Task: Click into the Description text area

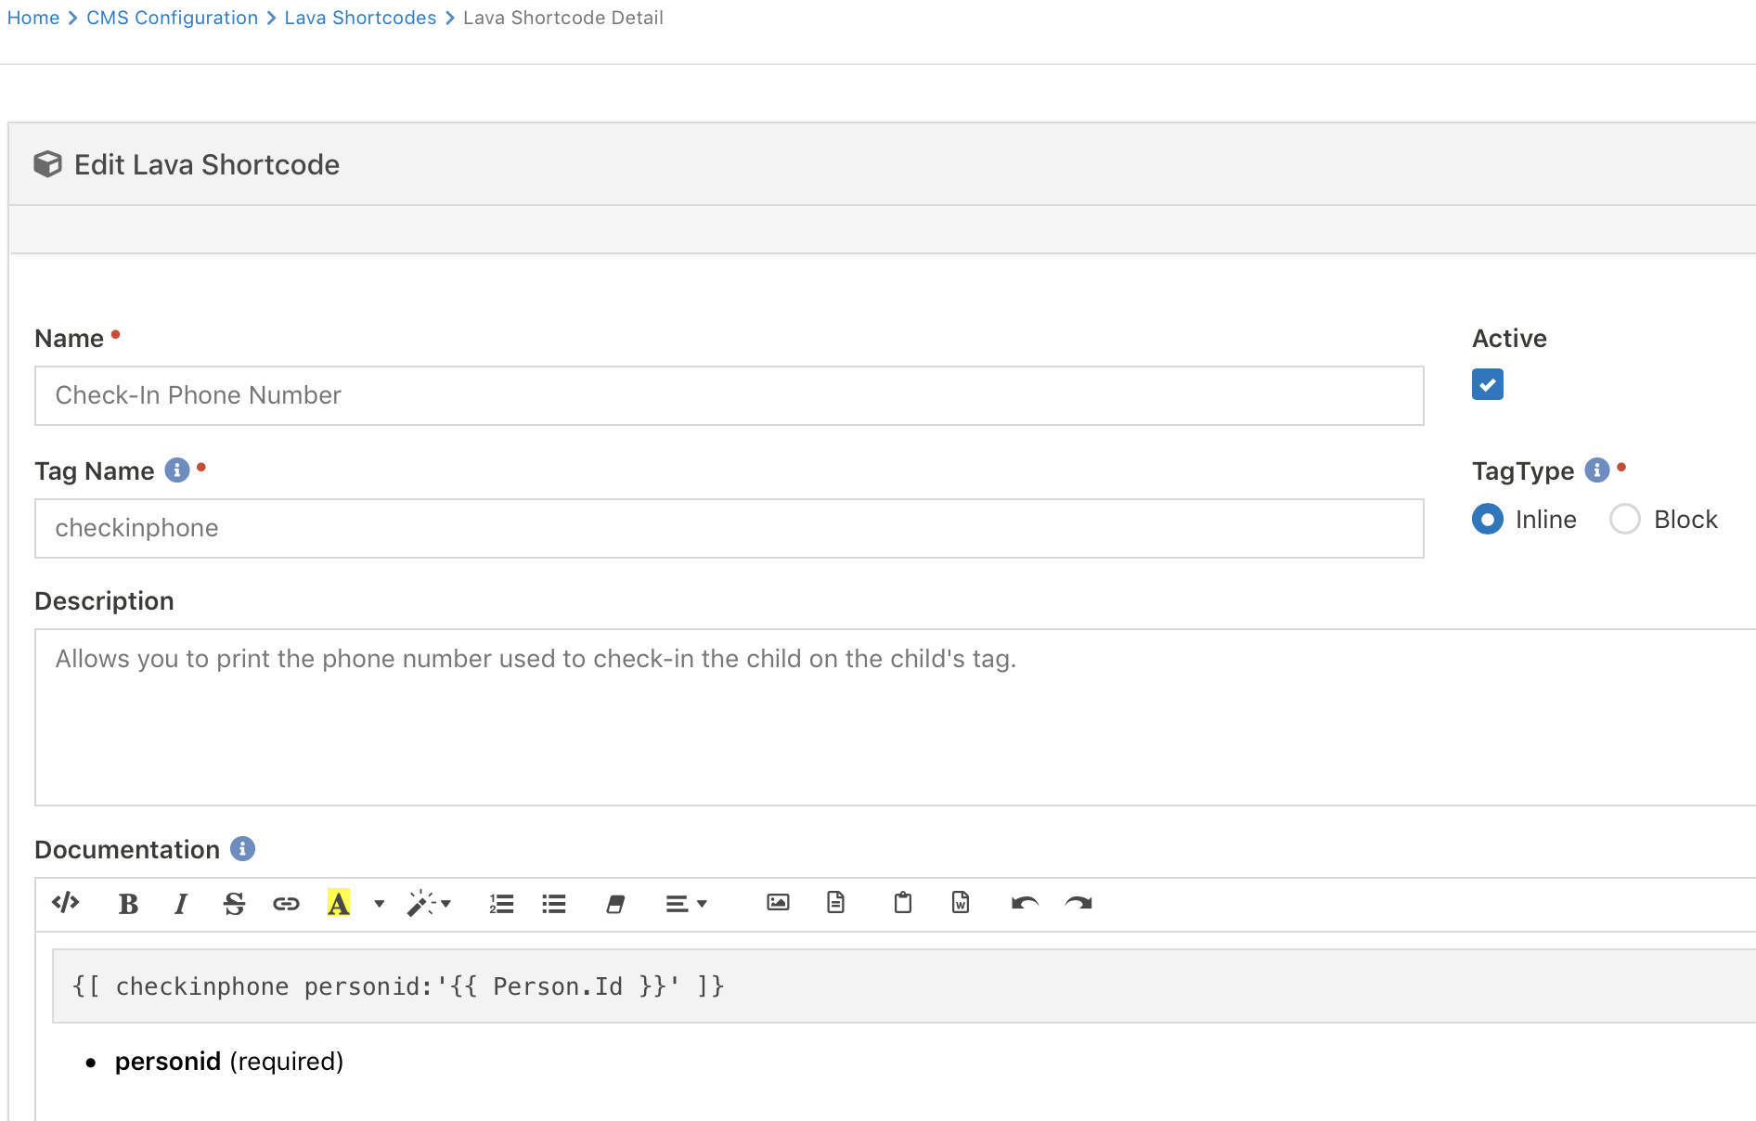Action: click(896, 717)
